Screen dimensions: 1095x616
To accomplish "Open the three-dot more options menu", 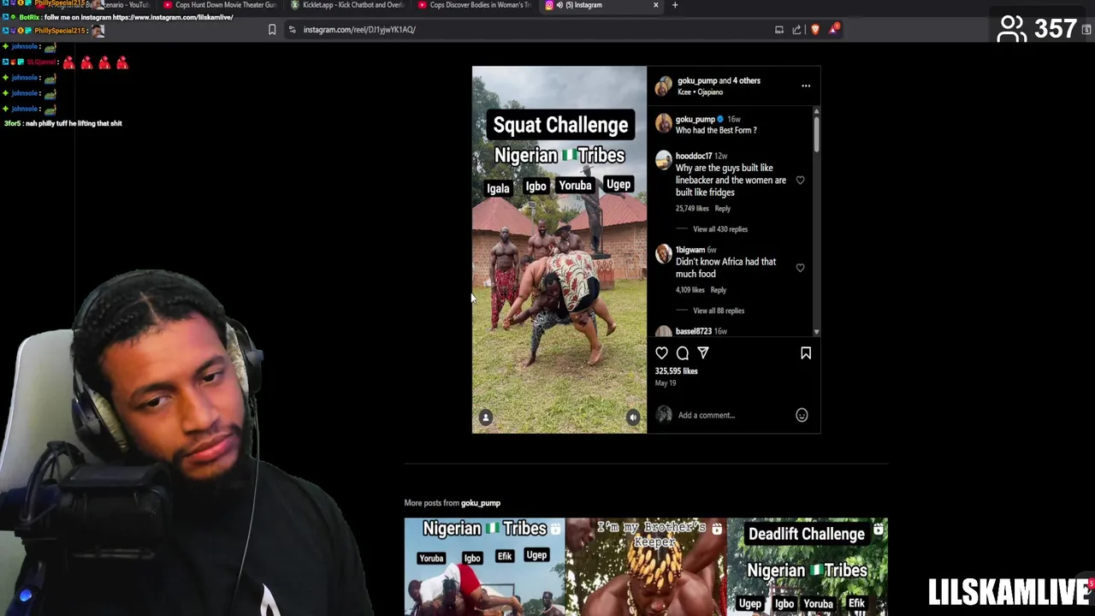I will 806,86.
